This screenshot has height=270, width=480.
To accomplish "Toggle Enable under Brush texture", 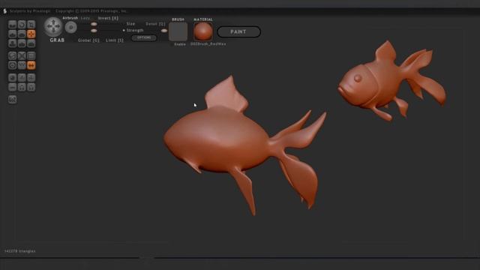I will (180, 44).
